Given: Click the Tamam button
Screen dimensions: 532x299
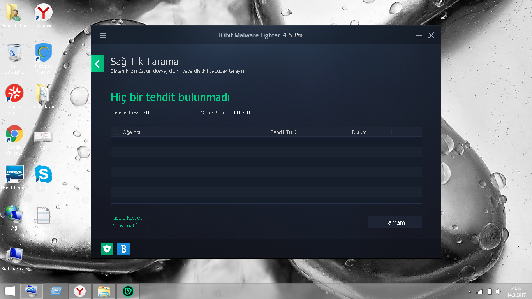Looking at the screenshot, I should pos(395,222).
